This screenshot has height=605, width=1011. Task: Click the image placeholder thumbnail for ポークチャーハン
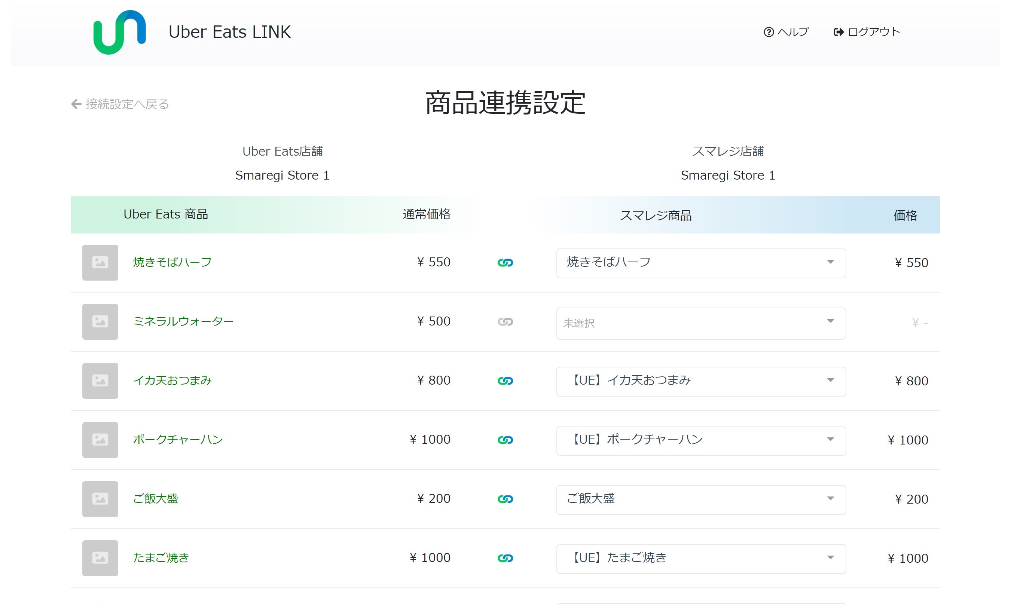click(x=100, y=440)
